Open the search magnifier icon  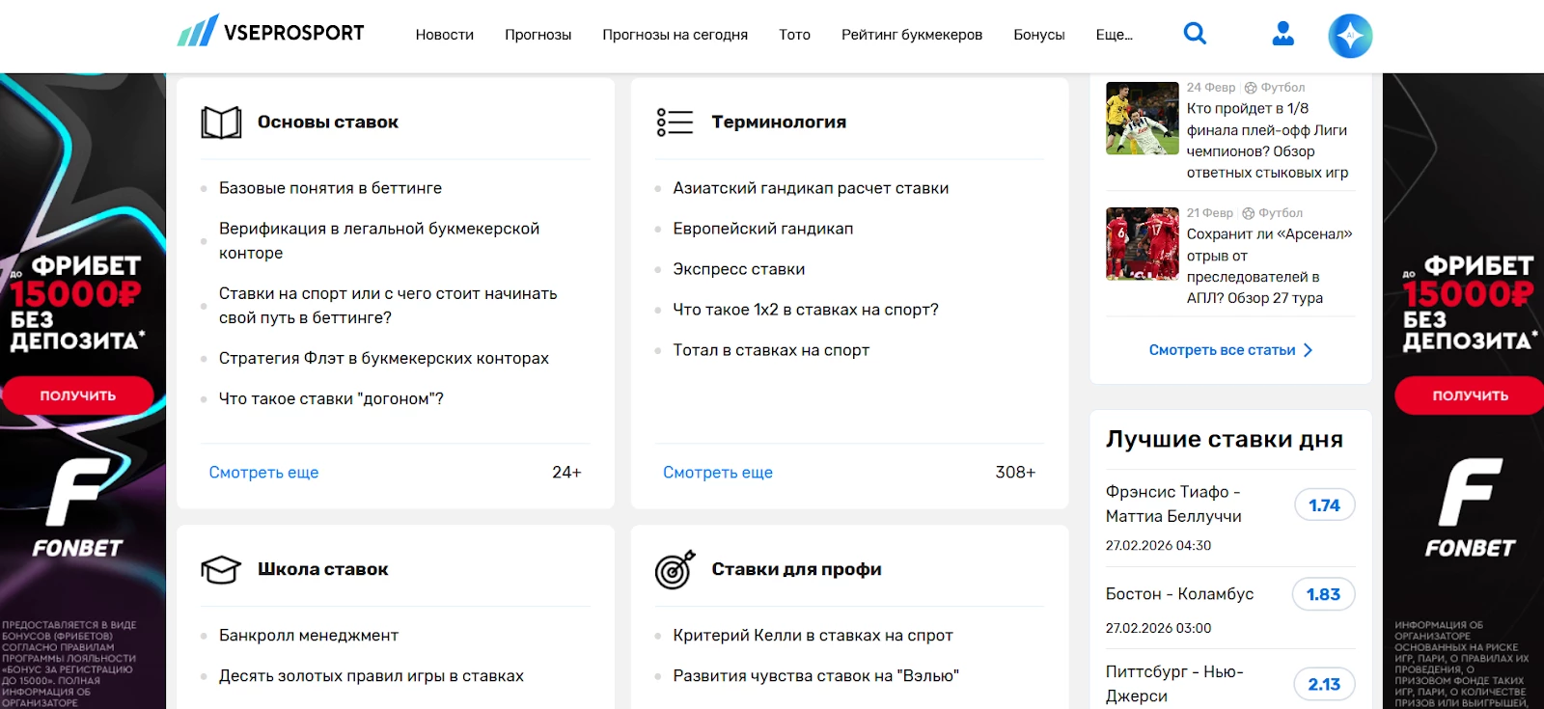pyautogui.click(x=1195, y=34)
